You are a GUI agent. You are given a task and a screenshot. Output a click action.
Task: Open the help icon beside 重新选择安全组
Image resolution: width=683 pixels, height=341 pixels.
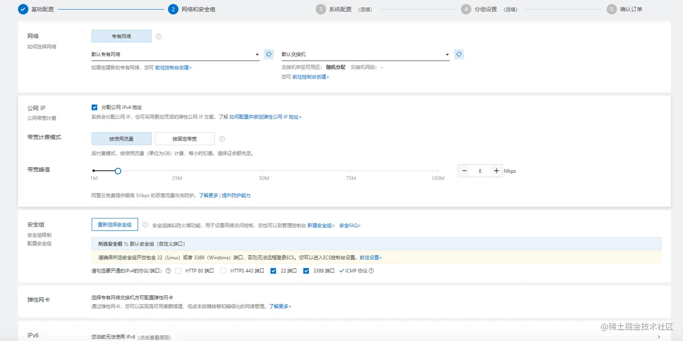point(145,225)
